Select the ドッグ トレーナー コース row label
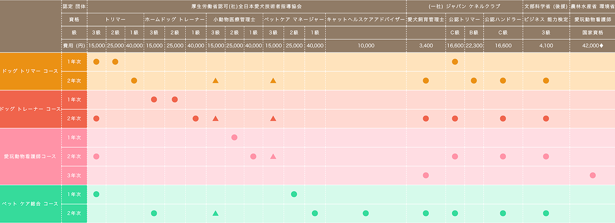The height and width of the screenshot is (223, 615). coord(31,109)
